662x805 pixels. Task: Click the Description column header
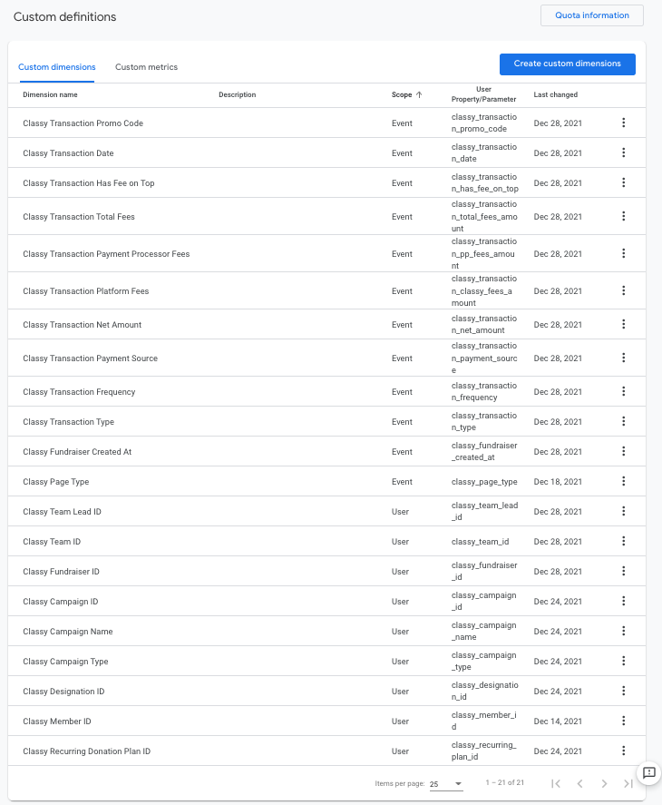237,94
